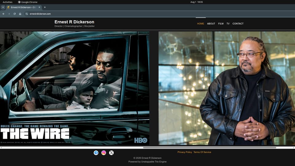Image resolution: width=295 pixels, height=166 pixels.
Task: Open the ABOUT navigation item
Action: [x=211, y=24]
